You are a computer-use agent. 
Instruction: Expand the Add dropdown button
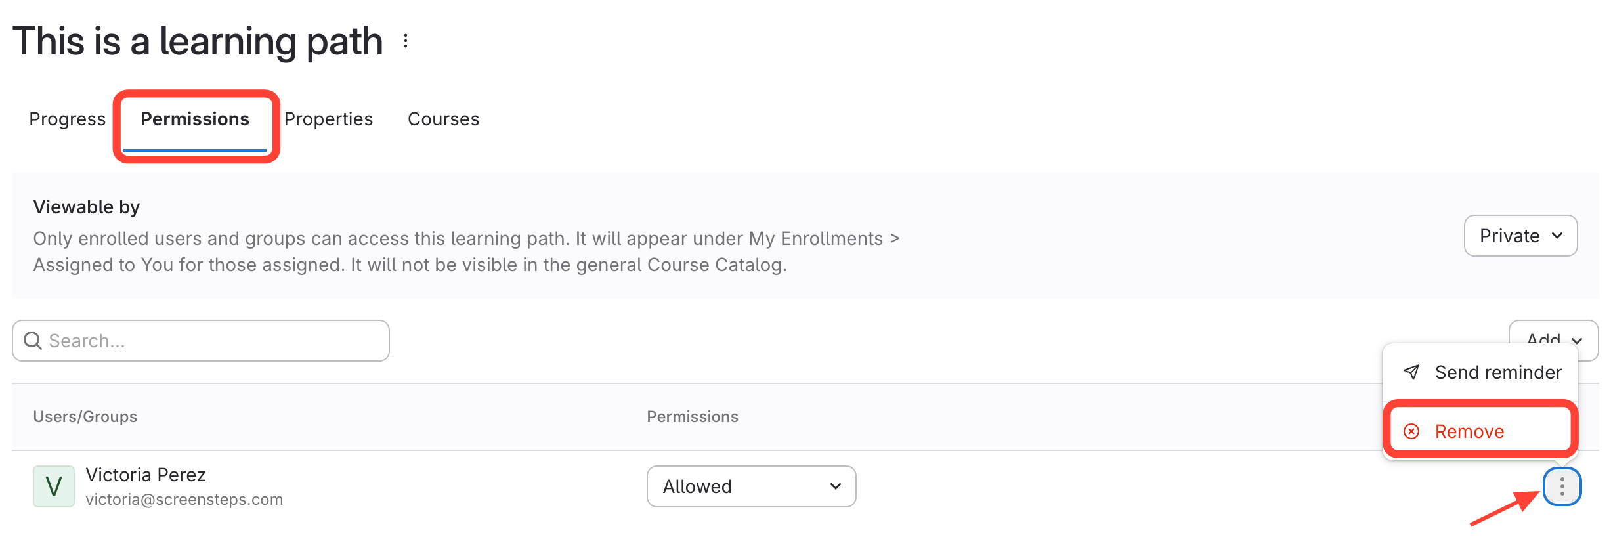click(1553, 333)
